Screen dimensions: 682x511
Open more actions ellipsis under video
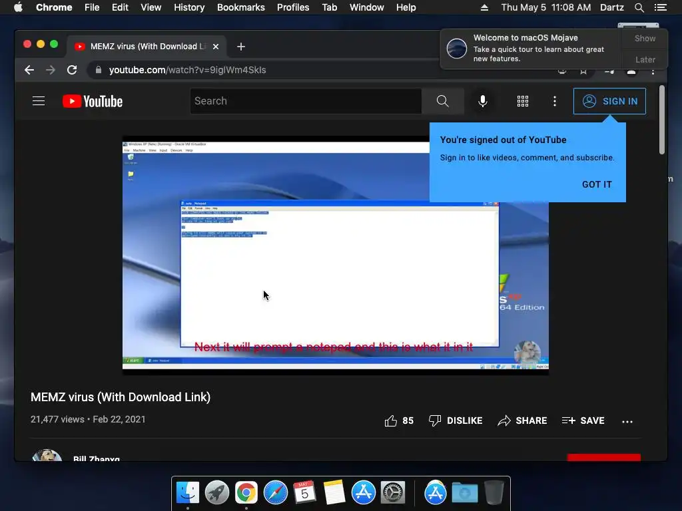pos(627,421)
